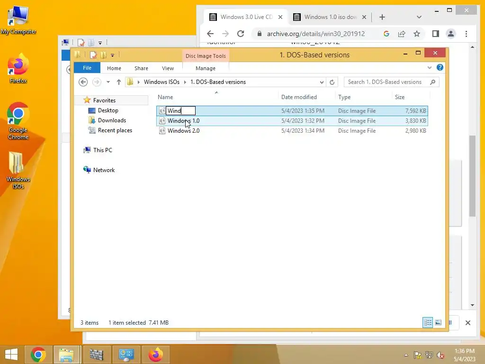This screenshot has height=364, width=485.
Task: Click the search magnifier in Explorer
Action: coord(433,82)
